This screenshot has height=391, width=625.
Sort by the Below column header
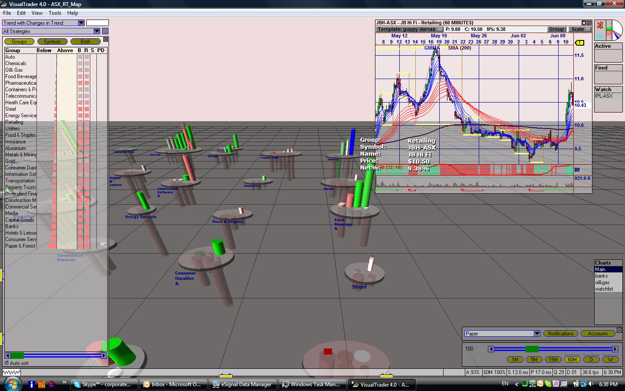pos(44,50)
